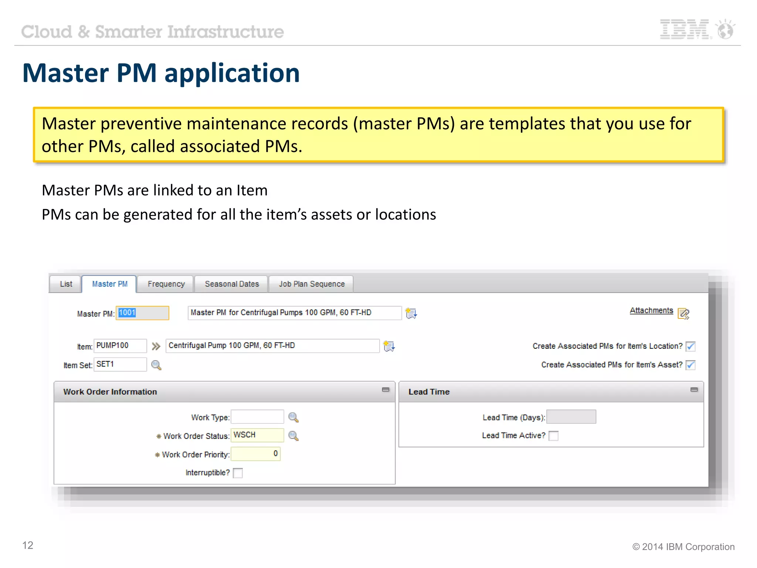The image size is (757, 568).
Task: Enable the Interruptible checkbox
Action: pyautogui.click(x=238, y=473)
